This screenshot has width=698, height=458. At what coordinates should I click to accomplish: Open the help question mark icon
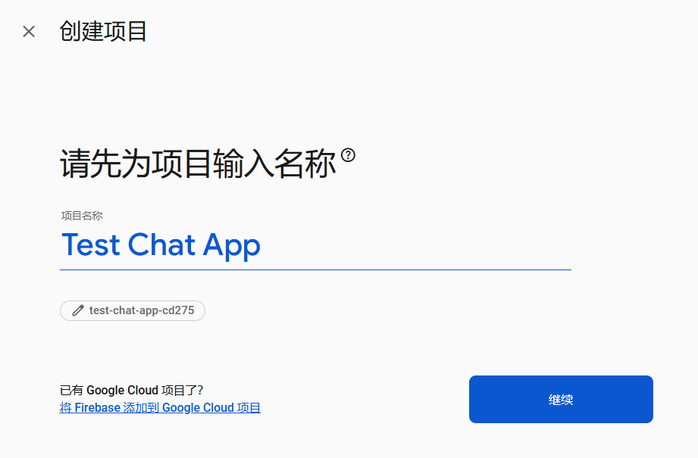(x=348, y=154)
